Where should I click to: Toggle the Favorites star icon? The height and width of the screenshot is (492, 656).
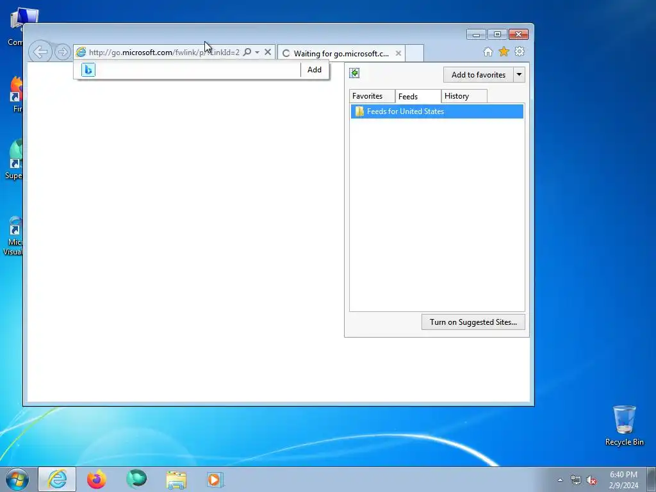coord(504,51)
